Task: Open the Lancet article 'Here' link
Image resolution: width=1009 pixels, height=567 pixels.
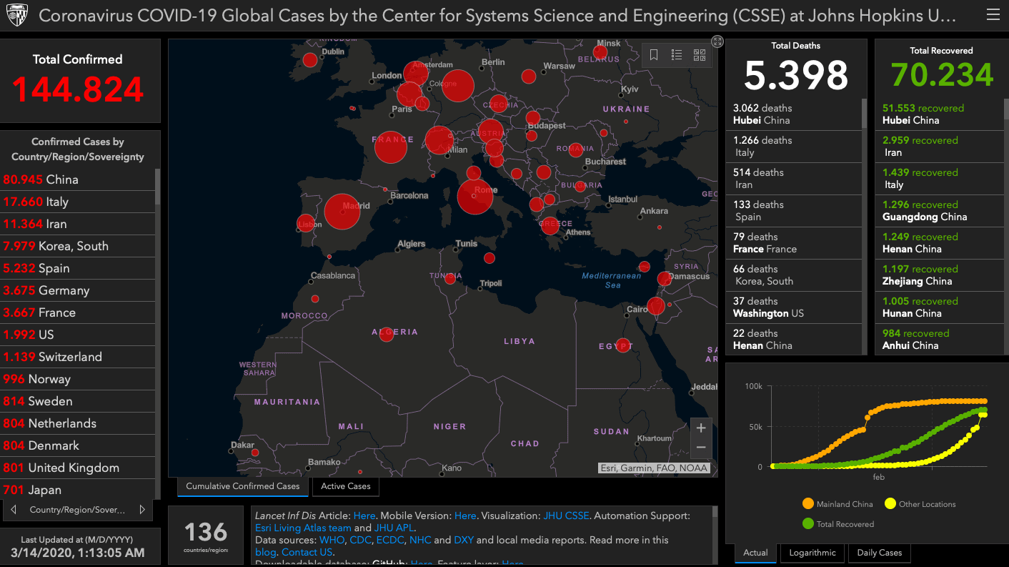Action: (x=364, y=516)
